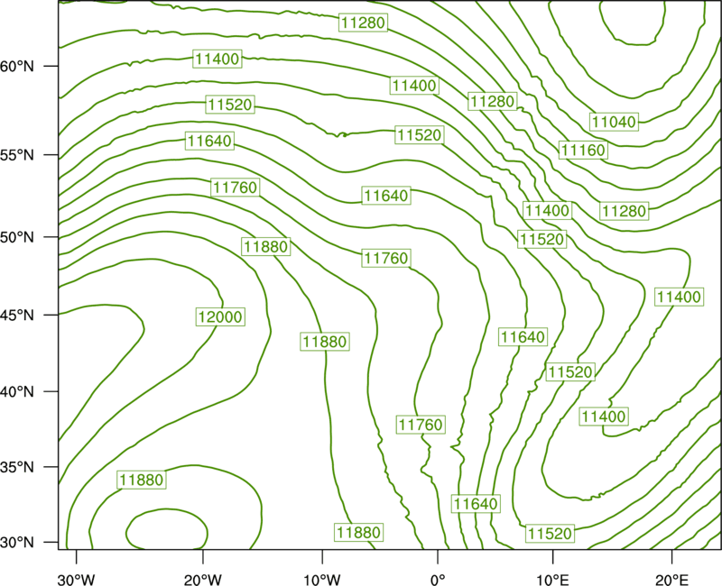
Task: Click the 11520 label on the bottom row near 10°E
Action: (550, 534)
